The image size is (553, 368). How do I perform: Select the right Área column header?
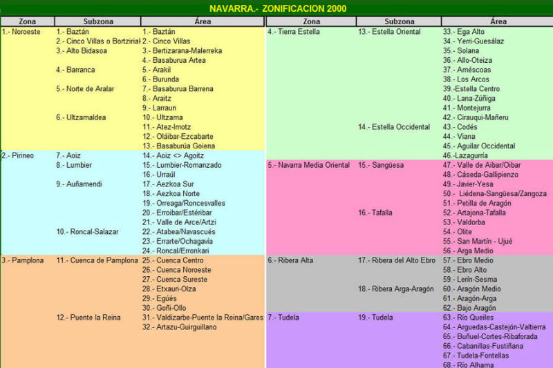click(x=497, y=21)
